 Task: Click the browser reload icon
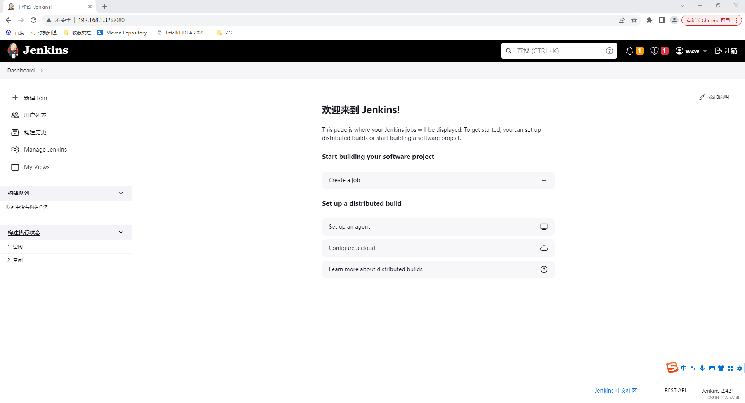click(x=33, y=20)
